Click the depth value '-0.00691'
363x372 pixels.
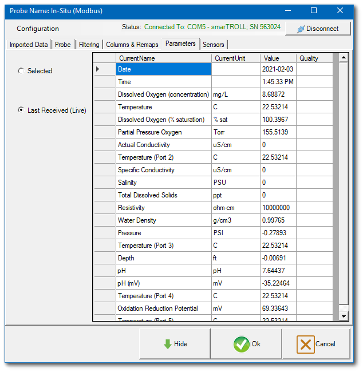click(278, 258)
